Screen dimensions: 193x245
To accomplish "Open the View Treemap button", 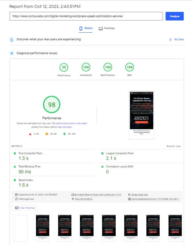I will point(24,208).
